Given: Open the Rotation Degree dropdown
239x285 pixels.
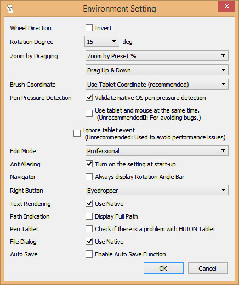Looking at the screenshot, I should [x=102, y=41].
